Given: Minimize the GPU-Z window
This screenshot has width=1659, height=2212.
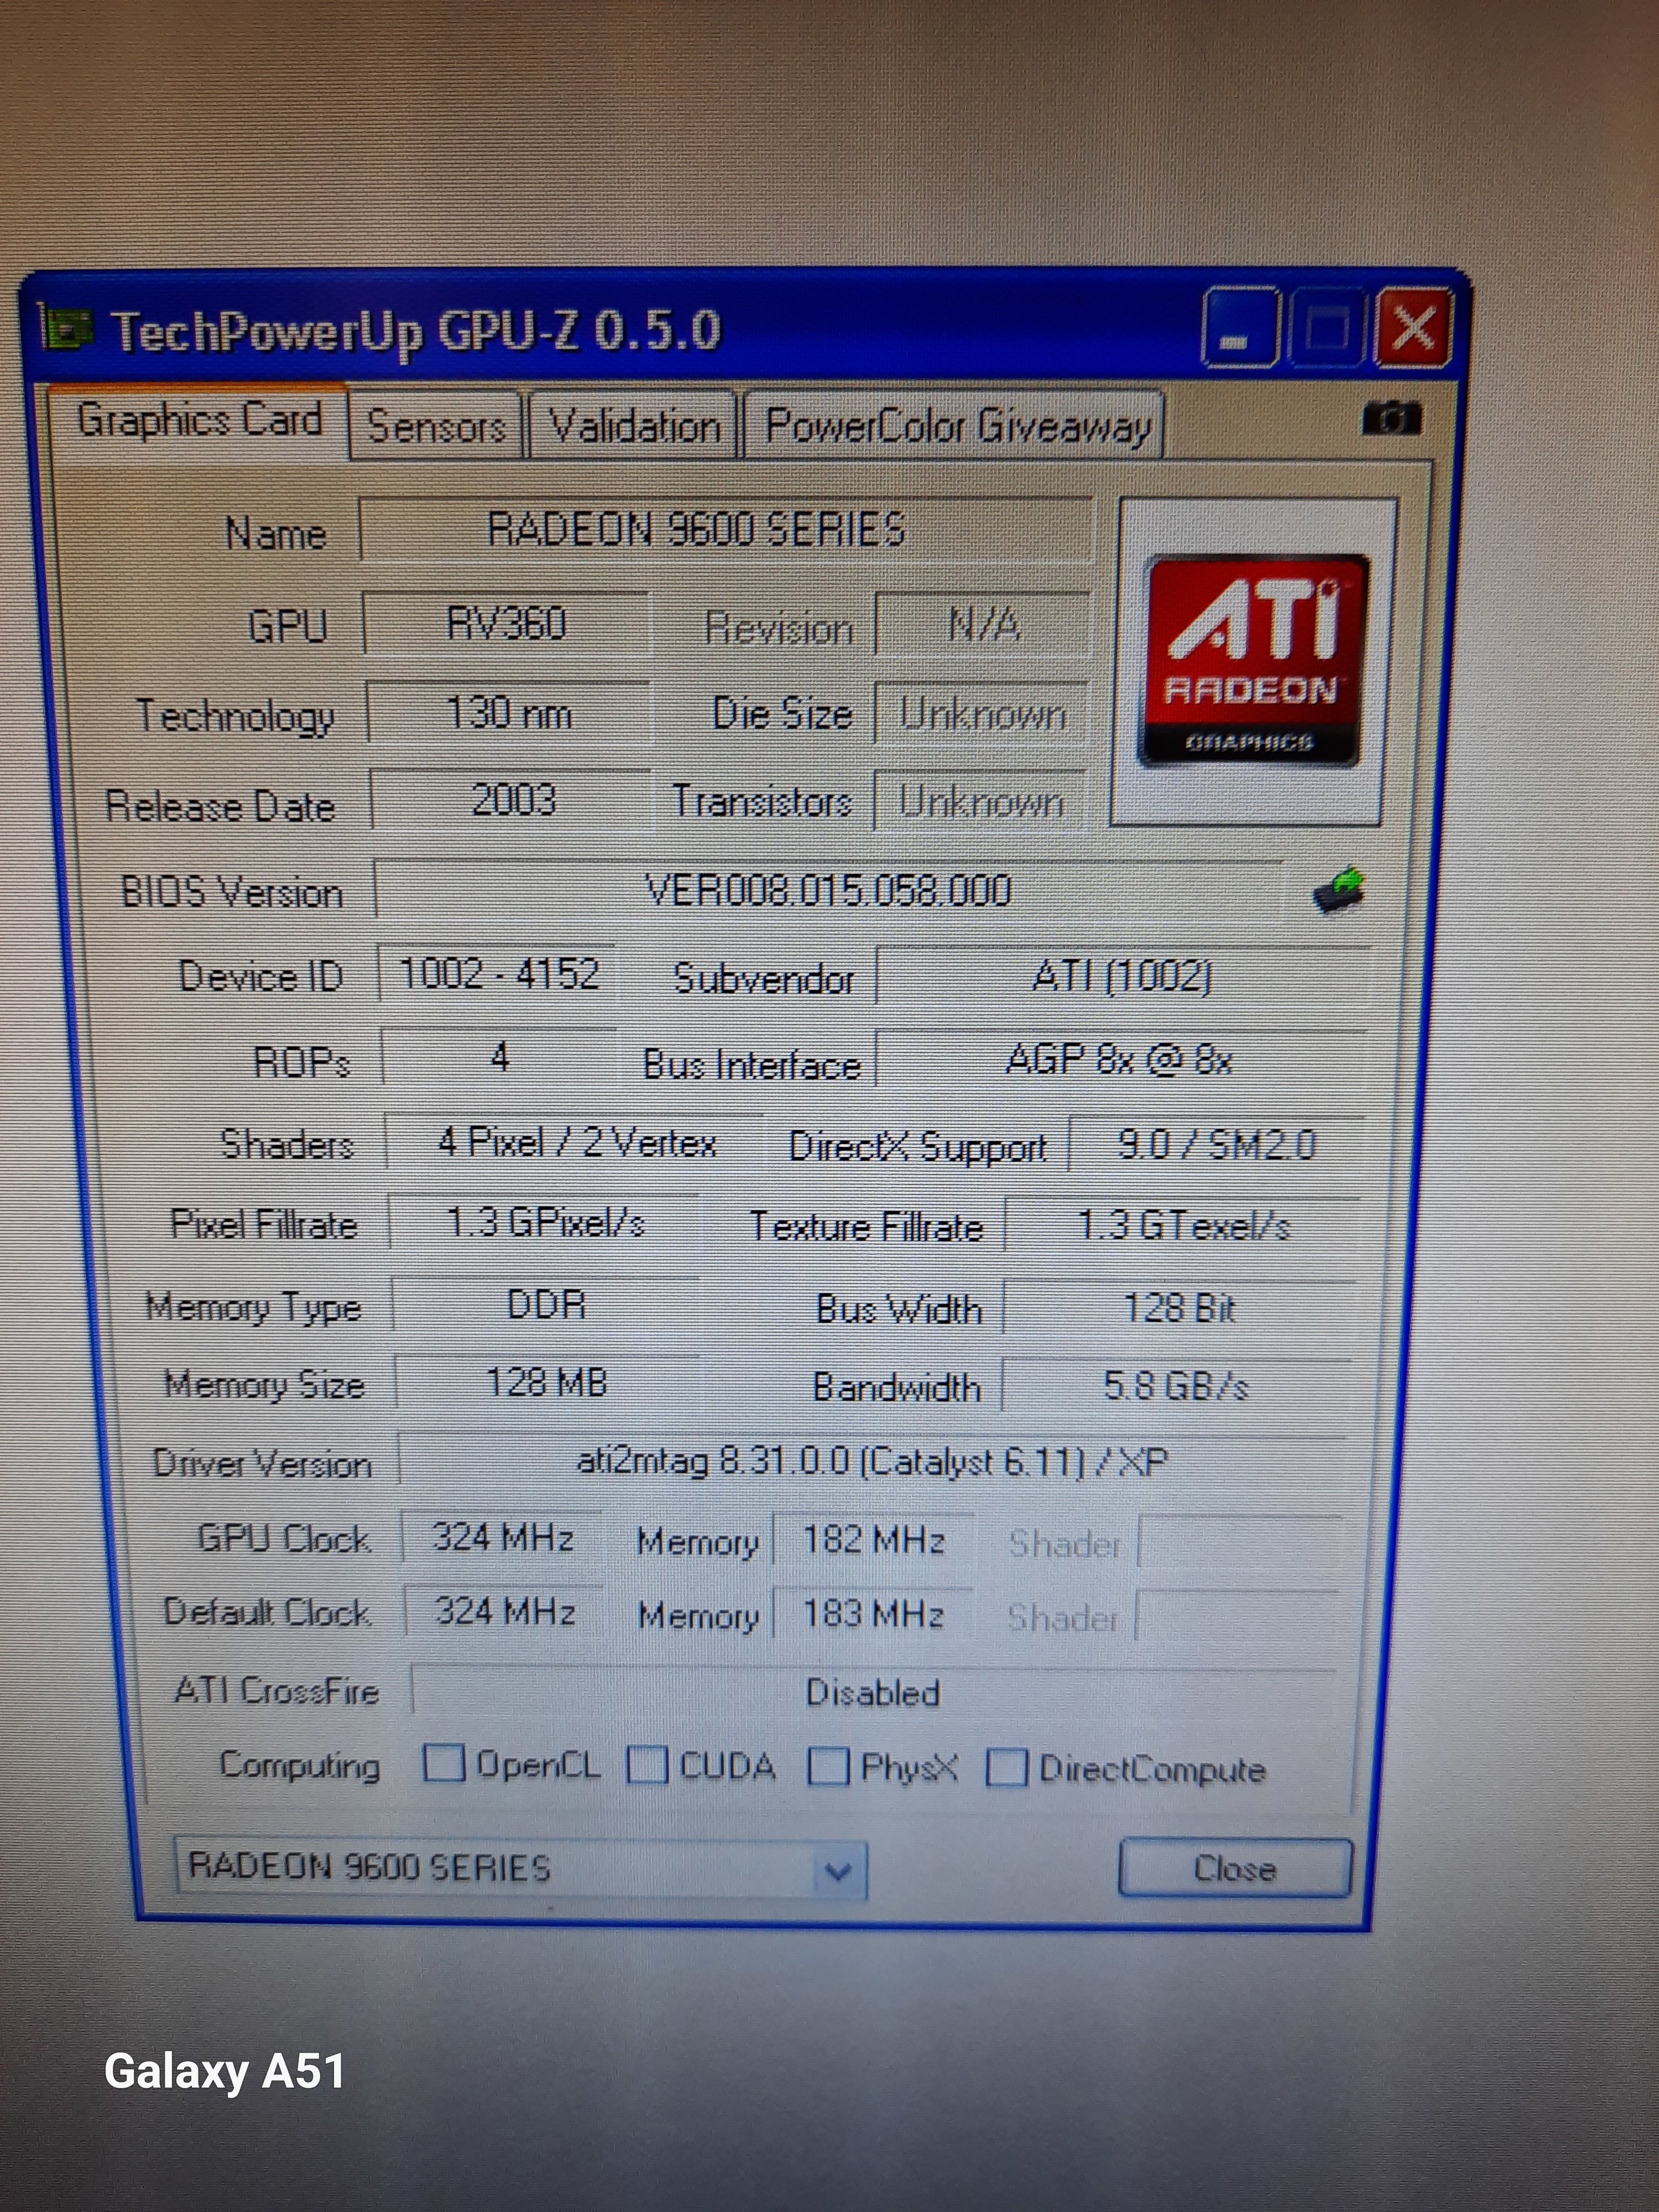Looking at the screenshot, I should pos(1239,328).
